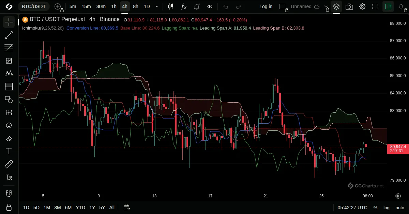Open the BTC/USDT symbol search
This screenshot has height=214, width=409.
(34, 6)
